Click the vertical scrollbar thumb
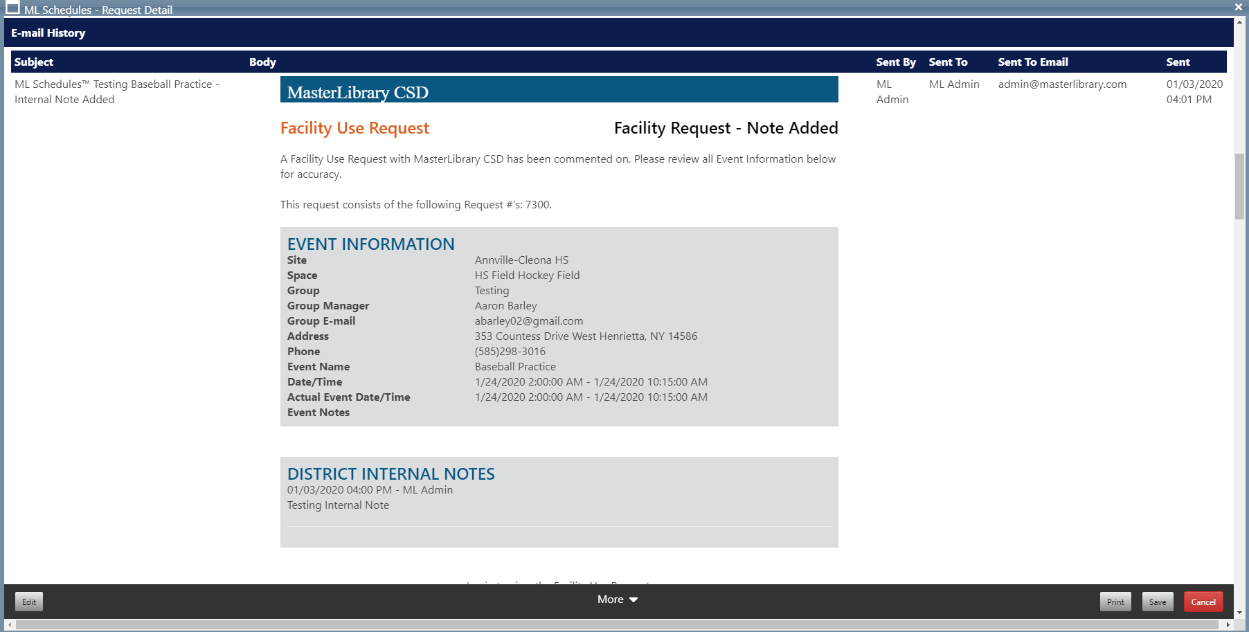Viewport: 1249px width, 632px height. [1239, 187]
